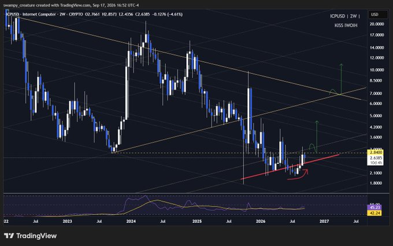Click the yellow 2.8400 price tag
Viewport: 393px width, 246px height.
375,152
